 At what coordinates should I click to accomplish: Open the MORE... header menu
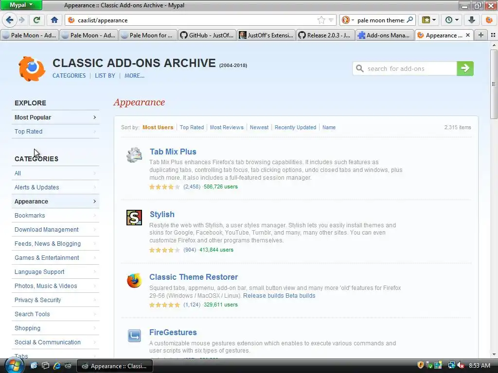[134, 75]
